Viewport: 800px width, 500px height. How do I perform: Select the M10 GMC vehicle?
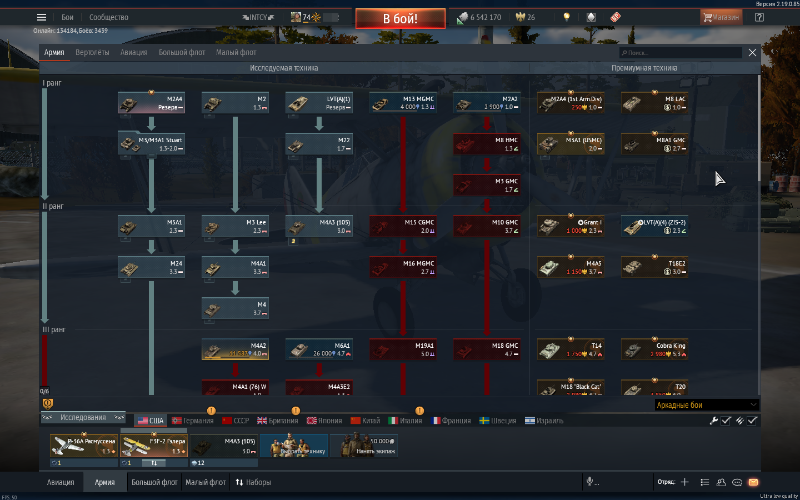487,227
